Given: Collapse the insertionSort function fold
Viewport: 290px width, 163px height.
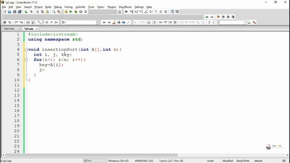Looking at the screenshot, I should click(26, 49).
